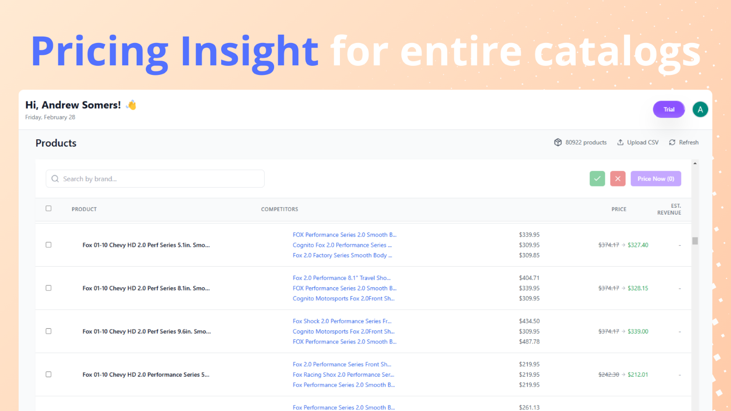Click the new price $212.01
This screenshot has width=731, height=411.
point(638,375)
